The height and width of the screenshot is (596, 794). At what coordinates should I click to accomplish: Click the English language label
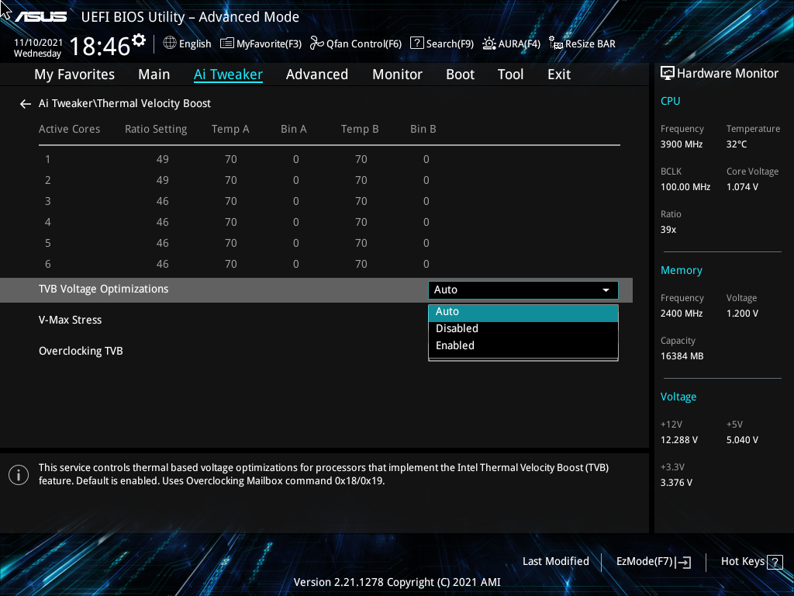tap(195, 44)
